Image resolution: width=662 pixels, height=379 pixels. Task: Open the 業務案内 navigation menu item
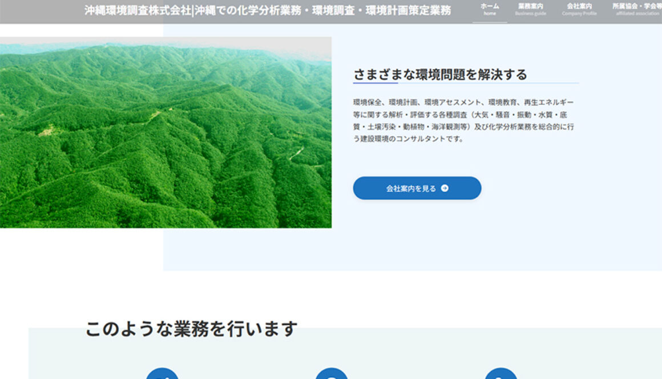(x=530, y=6)
